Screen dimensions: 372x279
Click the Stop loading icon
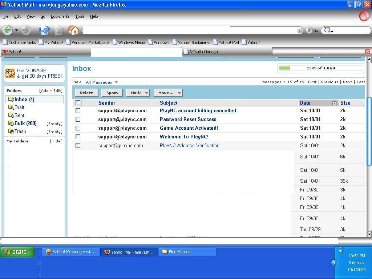pos(60,30)
